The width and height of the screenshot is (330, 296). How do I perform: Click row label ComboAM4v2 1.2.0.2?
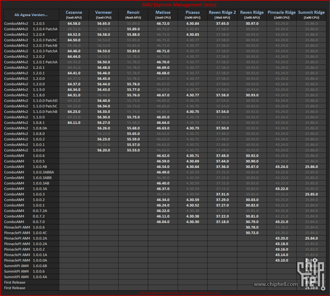point(24,56)
